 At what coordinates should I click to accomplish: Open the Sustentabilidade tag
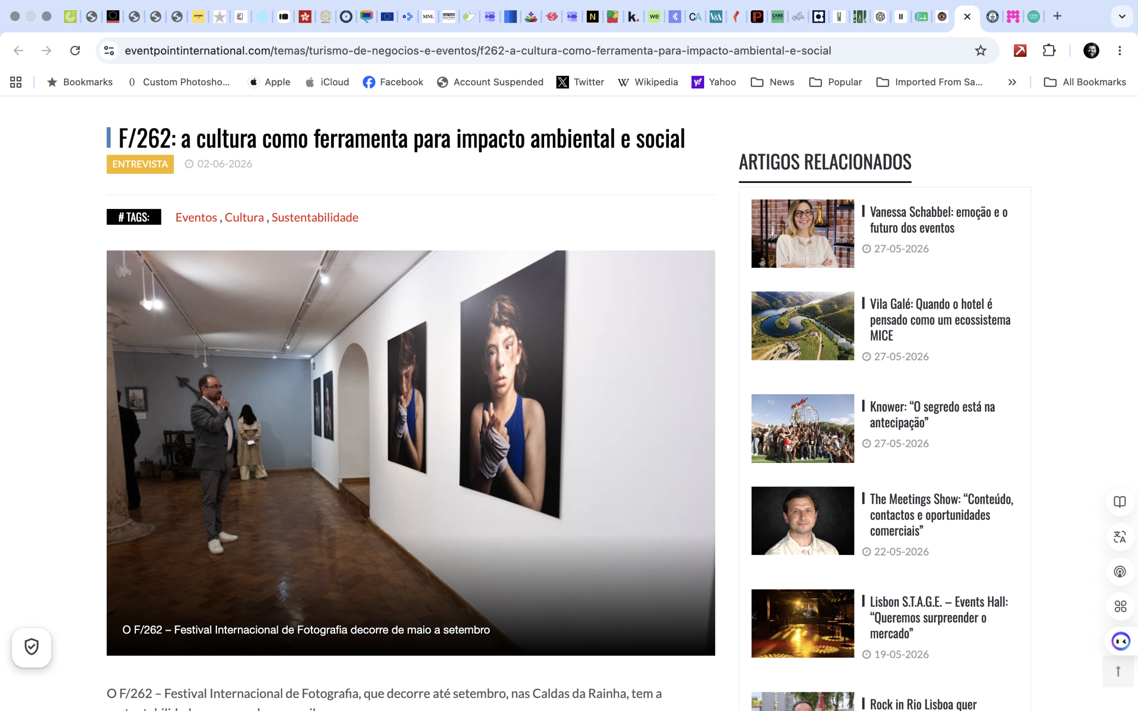pyautogui.click(x=315, y=217)
